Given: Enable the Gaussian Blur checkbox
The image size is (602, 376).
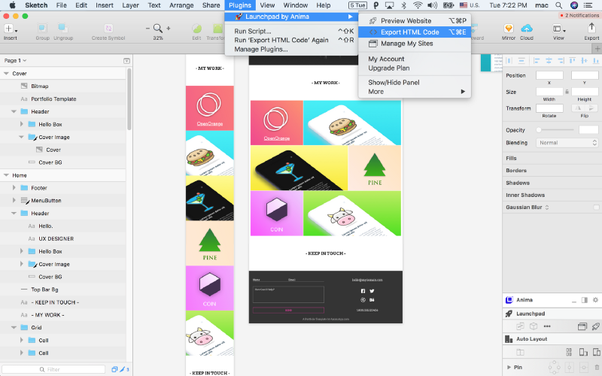Looking at the screenshot, I should pos(596,208).
